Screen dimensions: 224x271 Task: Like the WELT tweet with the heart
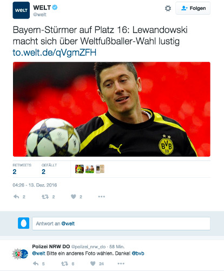point(74,197)
